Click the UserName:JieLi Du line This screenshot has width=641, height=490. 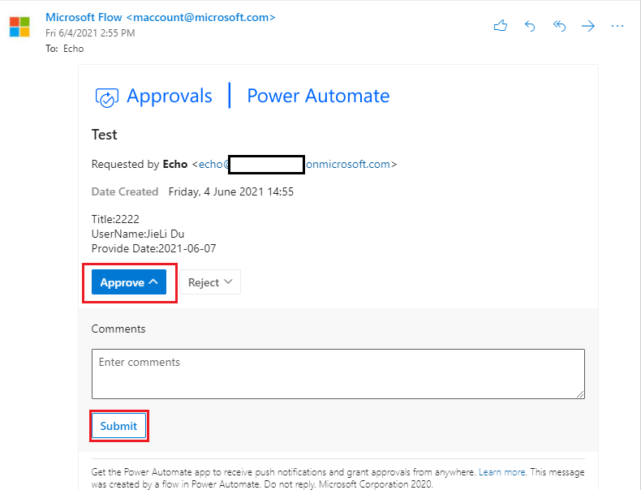tap(138, 234)
